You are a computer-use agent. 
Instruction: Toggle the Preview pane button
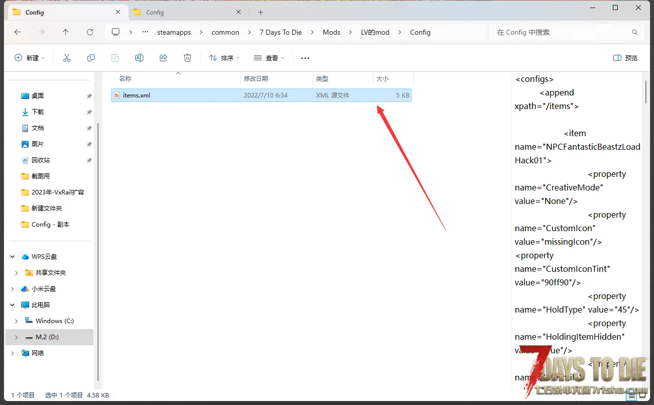point(625,58)
